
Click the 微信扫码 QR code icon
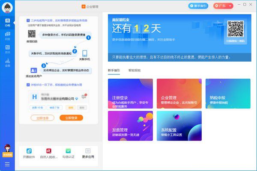(32, 34)
